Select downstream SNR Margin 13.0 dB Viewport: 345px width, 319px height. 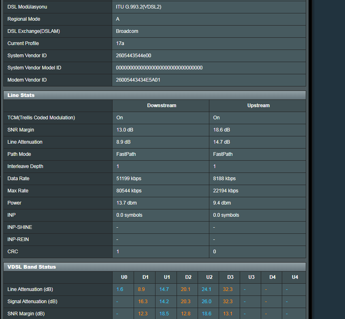click(x=125, y=129)
